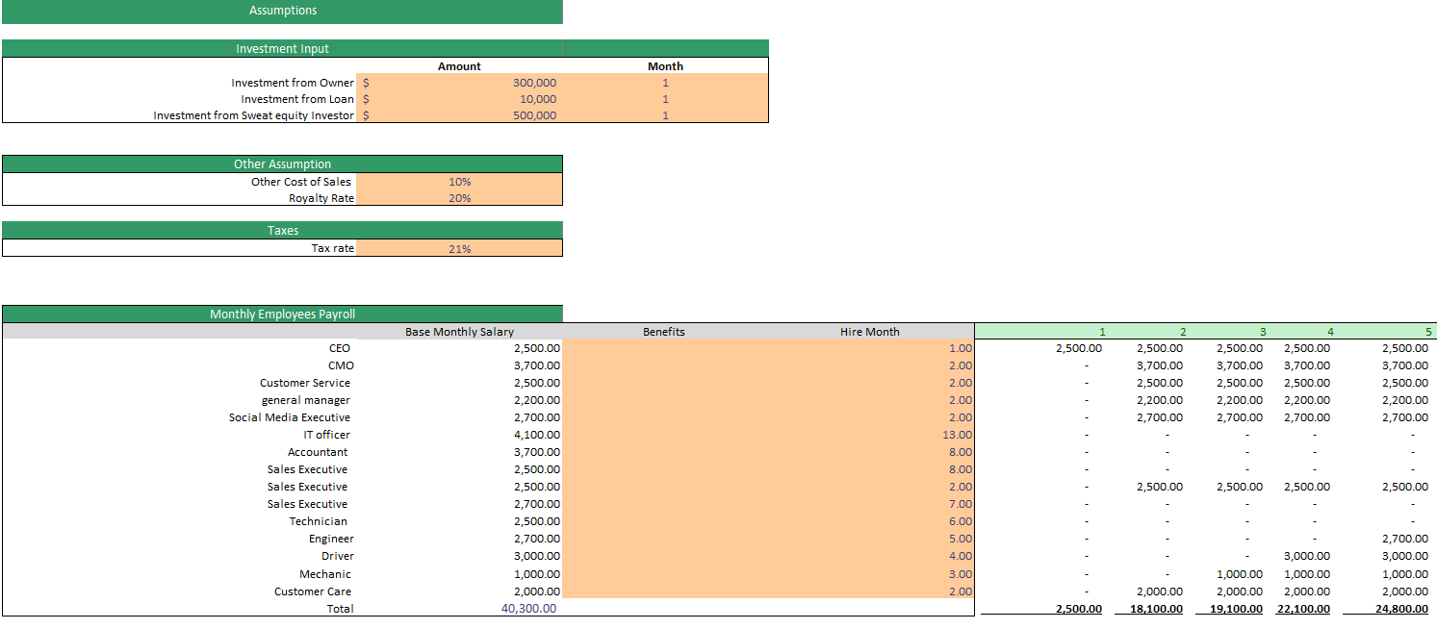Select the Investment from Owner amount cell

tap(459, 83)
